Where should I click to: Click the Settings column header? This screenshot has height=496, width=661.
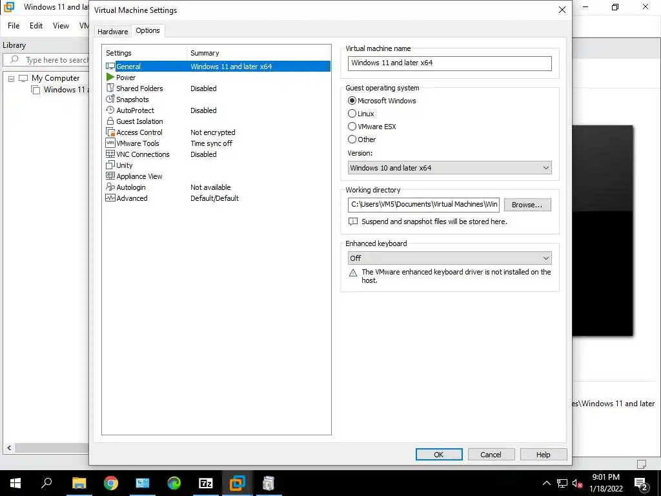(145, 53)
